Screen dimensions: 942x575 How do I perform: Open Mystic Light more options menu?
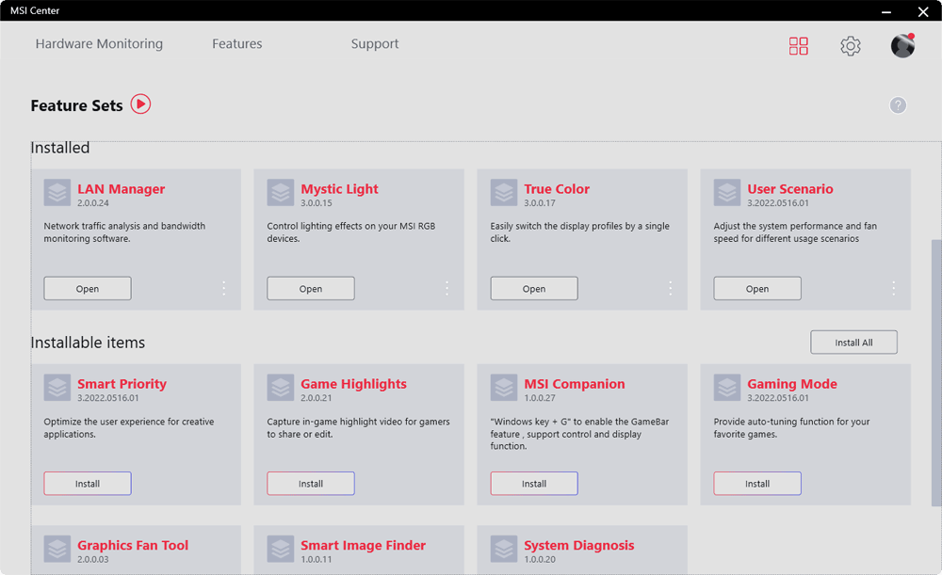(447, 288)
